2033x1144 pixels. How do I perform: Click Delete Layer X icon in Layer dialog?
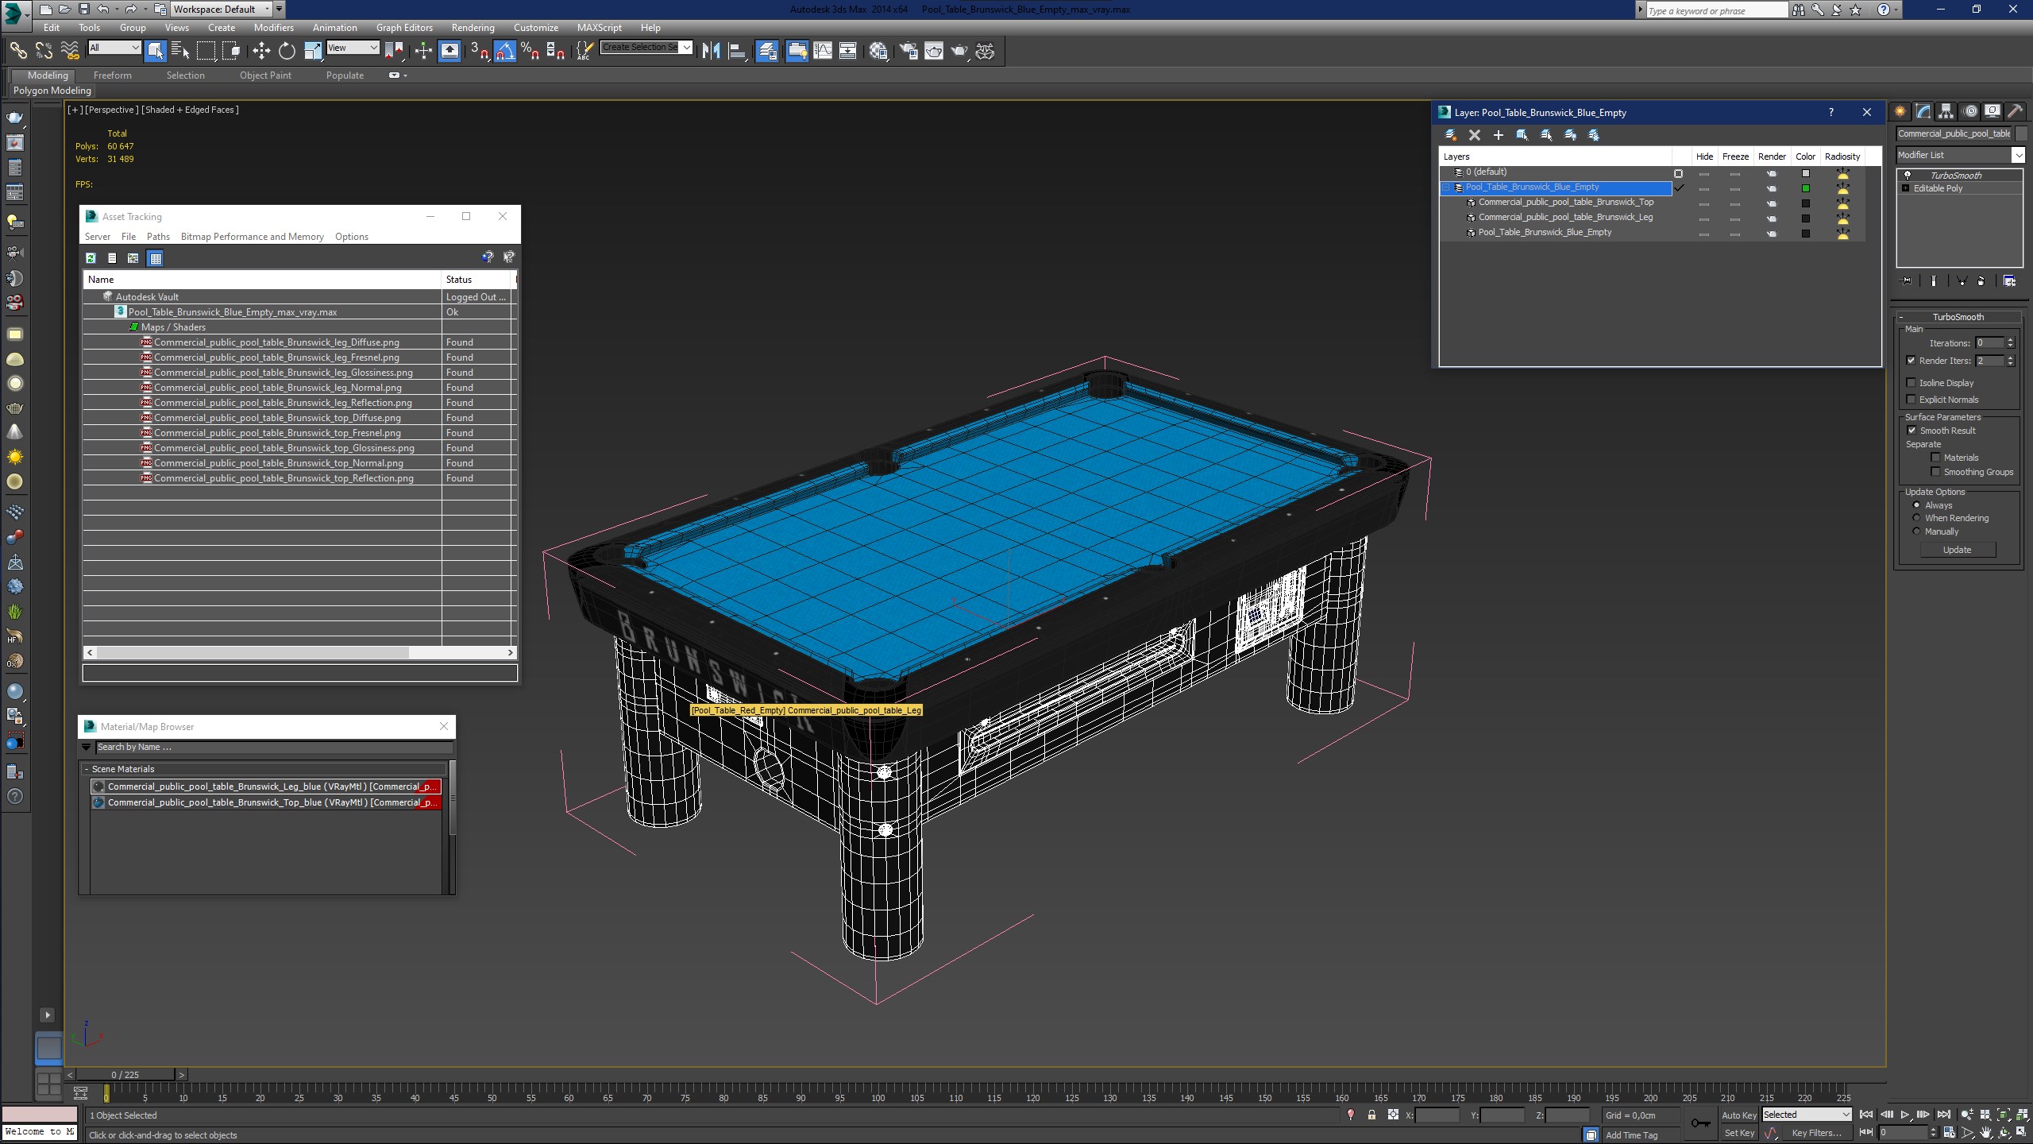[1475, 135]
